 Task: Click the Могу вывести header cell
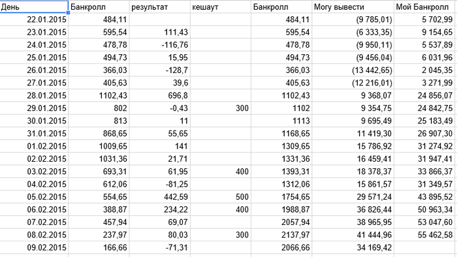point(353,7)
